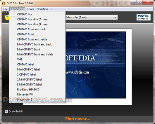The height and width of the screenshot is (124, 155).
Task: Choose Mini CD/DVD front and back
Action: pos(37,44)
